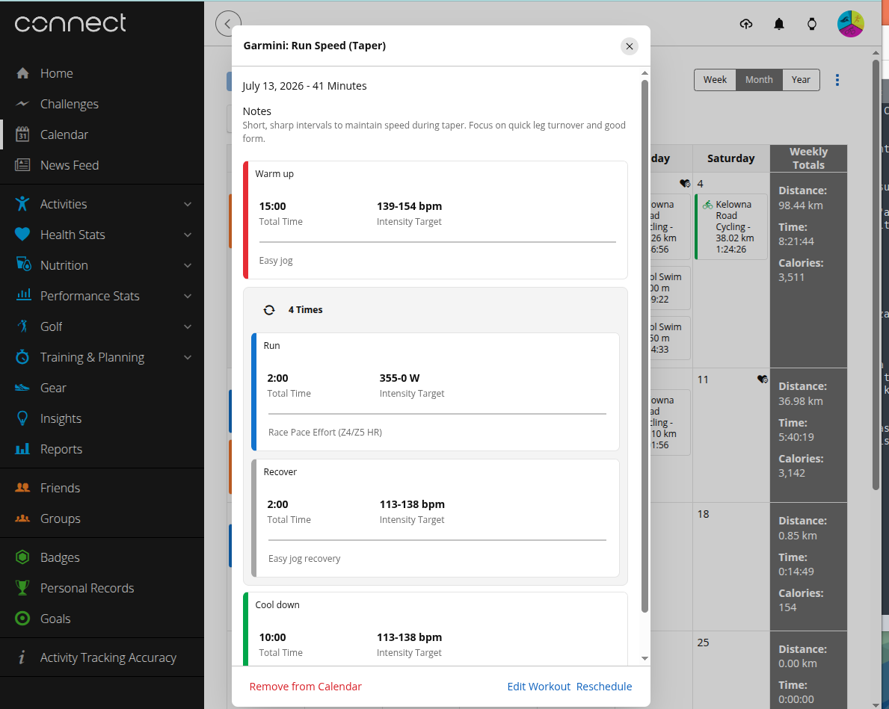Click the back arrow circle button
Image resolution: width=889 pixels, height=709 pixels.
pyautogui.click(x=228, y=24)
